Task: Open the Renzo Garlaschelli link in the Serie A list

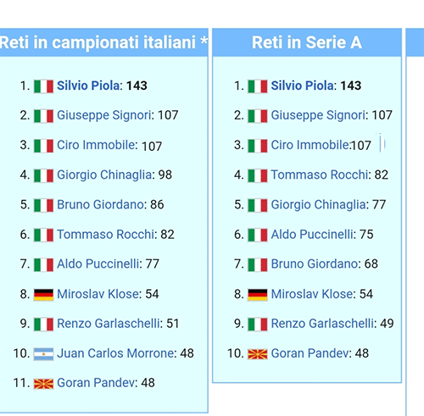Action: 322,324
